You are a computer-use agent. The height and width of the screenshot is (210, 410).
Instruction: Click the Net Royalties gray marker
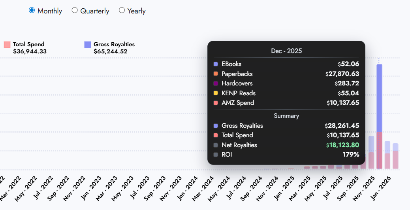[x=216, y=145]
